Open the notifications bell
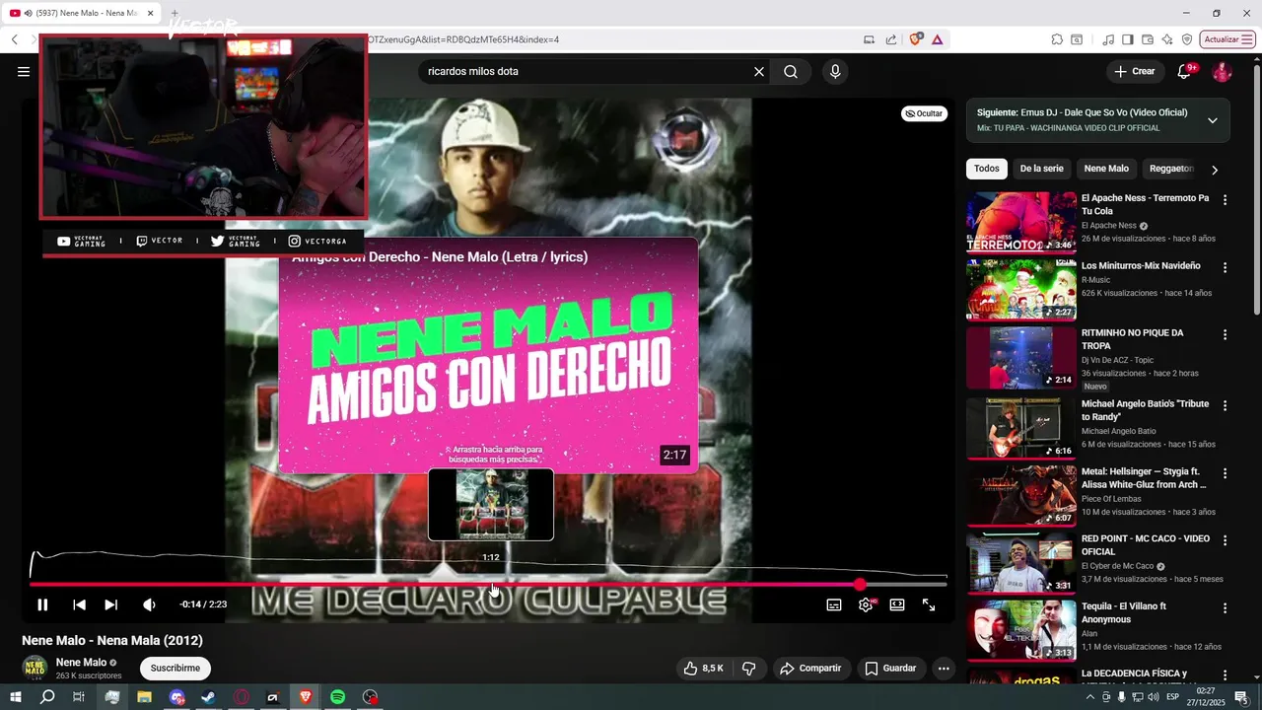This screenshot has width=1262, height=710. tap(1184, 71)
